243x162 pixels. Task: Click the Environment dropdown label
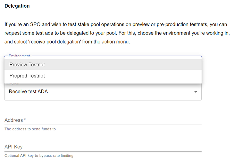19,56
